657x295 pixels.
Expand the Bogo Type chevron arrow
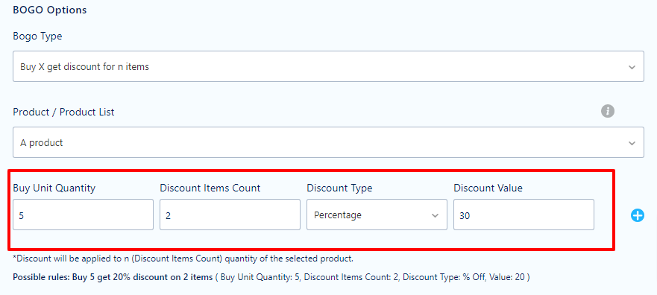[x=632, y=67]
